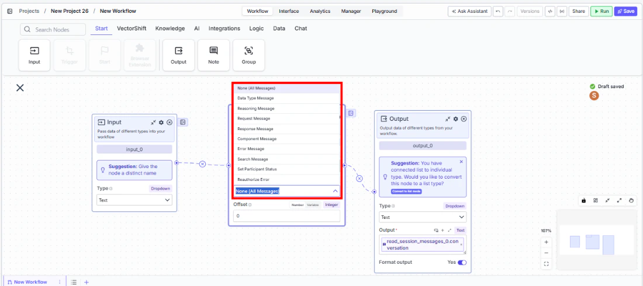This screenshot has width=643, height=286.
Task: Add an Output node from the toolbar
Action: point(178,55)
